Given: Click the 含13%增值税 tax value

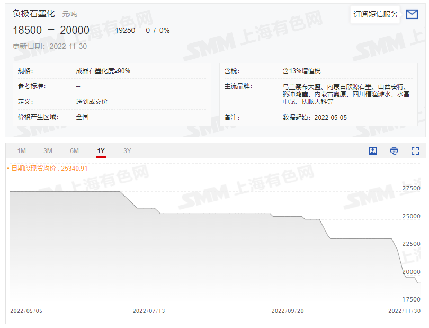Looking at the screenshot, I should click(x=301, y=70).
